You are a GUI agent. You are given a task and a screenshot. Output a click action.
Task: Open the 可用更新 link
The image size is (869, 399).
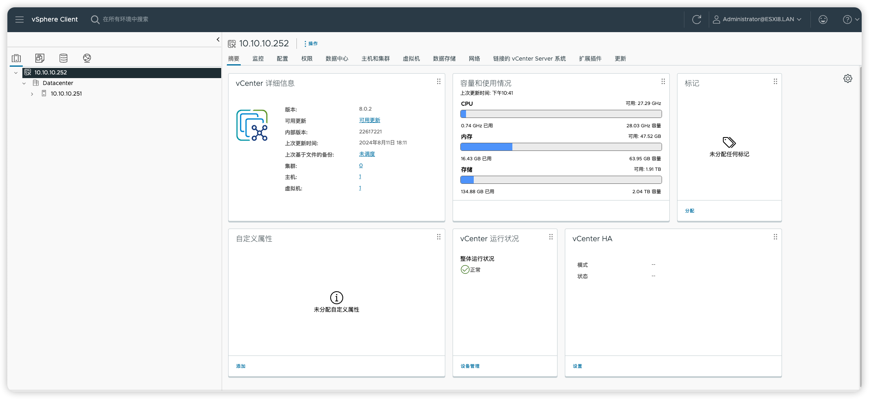[x=370, y=120]
